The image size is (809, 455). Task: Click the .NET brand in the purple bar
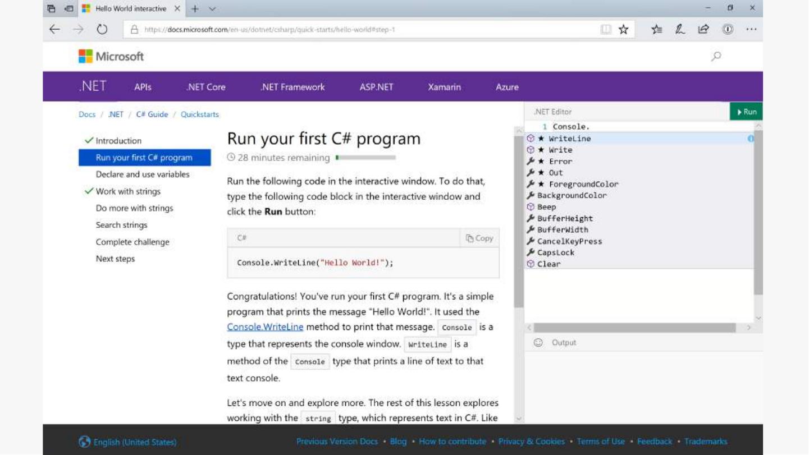(x=93, y=86)
